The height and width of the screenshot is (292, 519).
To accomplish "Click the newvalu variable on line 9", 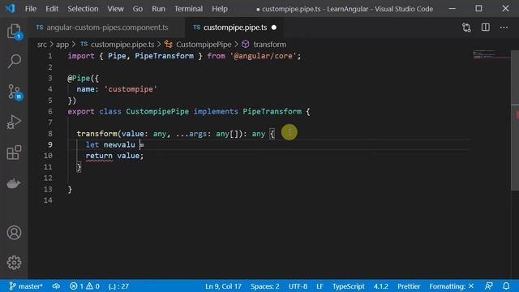I will [x=119, y=144].
